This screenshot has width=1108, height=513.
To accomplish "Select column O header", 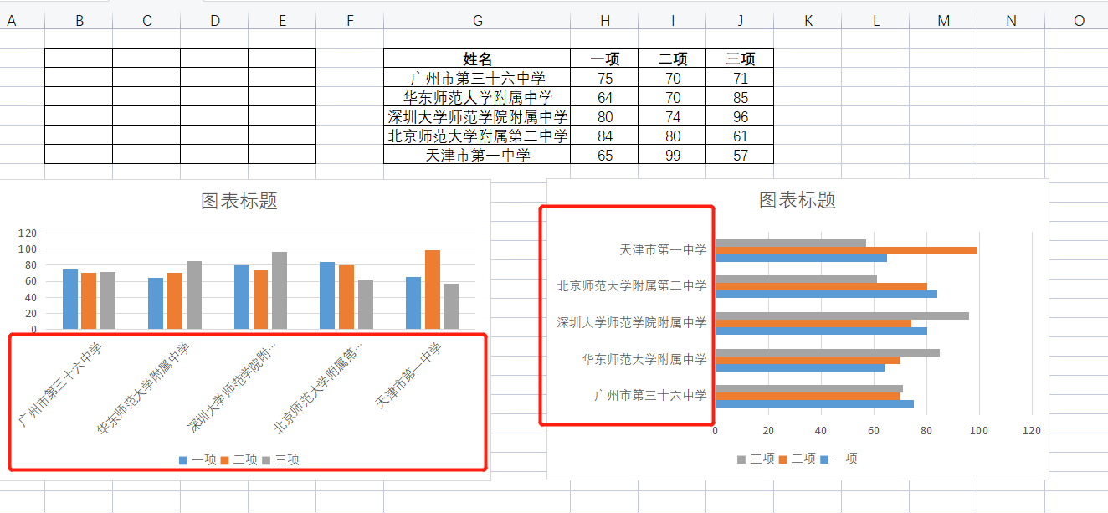I will click(x=1077, y=21).
